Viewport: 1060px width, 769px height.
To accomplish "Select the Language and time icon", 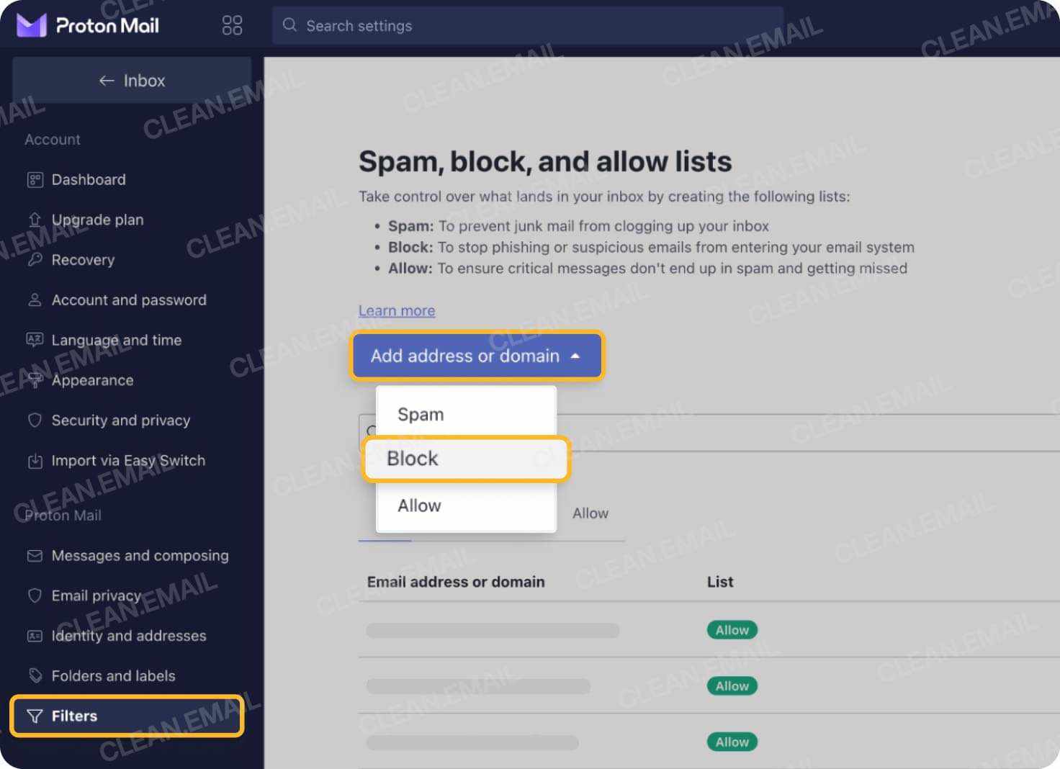I will point(35,340).
